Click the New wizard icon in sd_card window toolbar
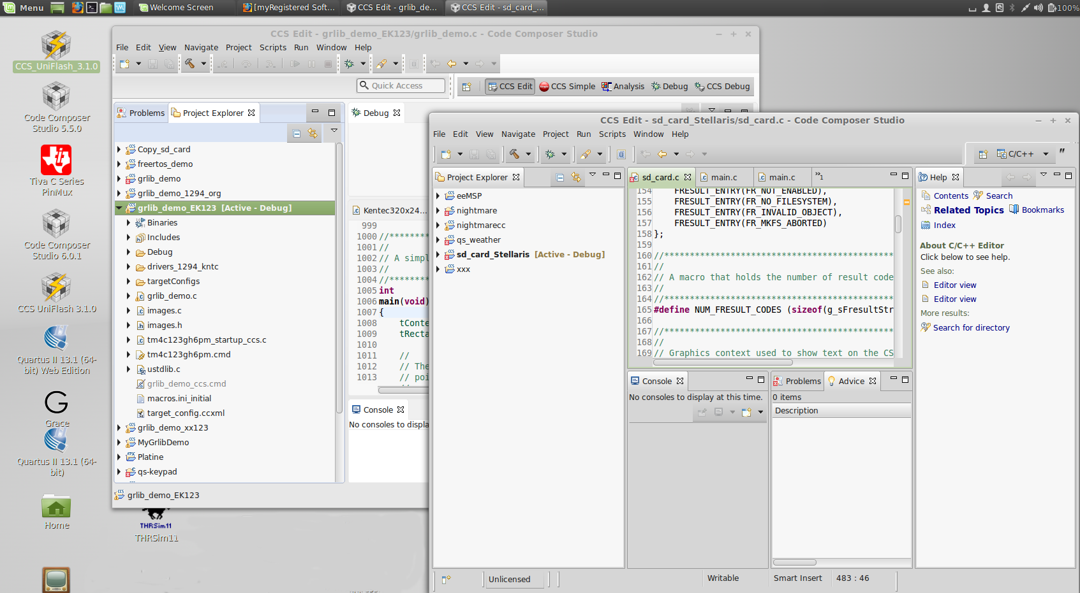Viewport: 1080px width, 593px height. [x=446, y=154]
